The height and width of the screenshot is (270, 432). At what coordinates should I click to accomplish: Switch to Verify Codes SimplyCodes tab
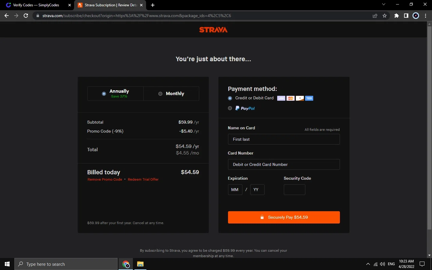pos(37,5)
